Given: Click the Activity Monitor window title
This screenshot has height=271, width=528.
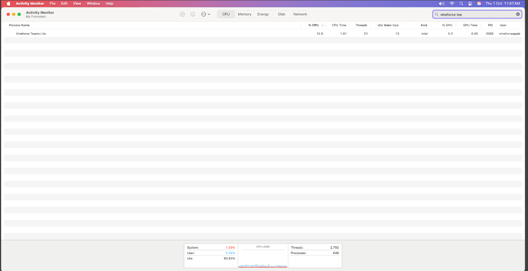Looking at the screenshot, I should click(x=40, y=12).
